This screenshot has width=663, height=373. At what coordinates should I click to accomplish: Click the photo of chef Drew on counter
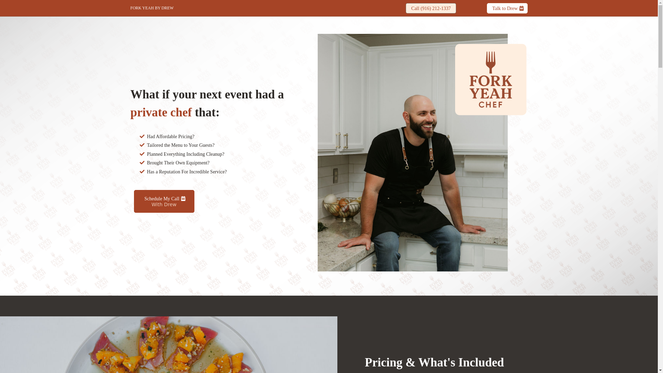coord(413,153)
